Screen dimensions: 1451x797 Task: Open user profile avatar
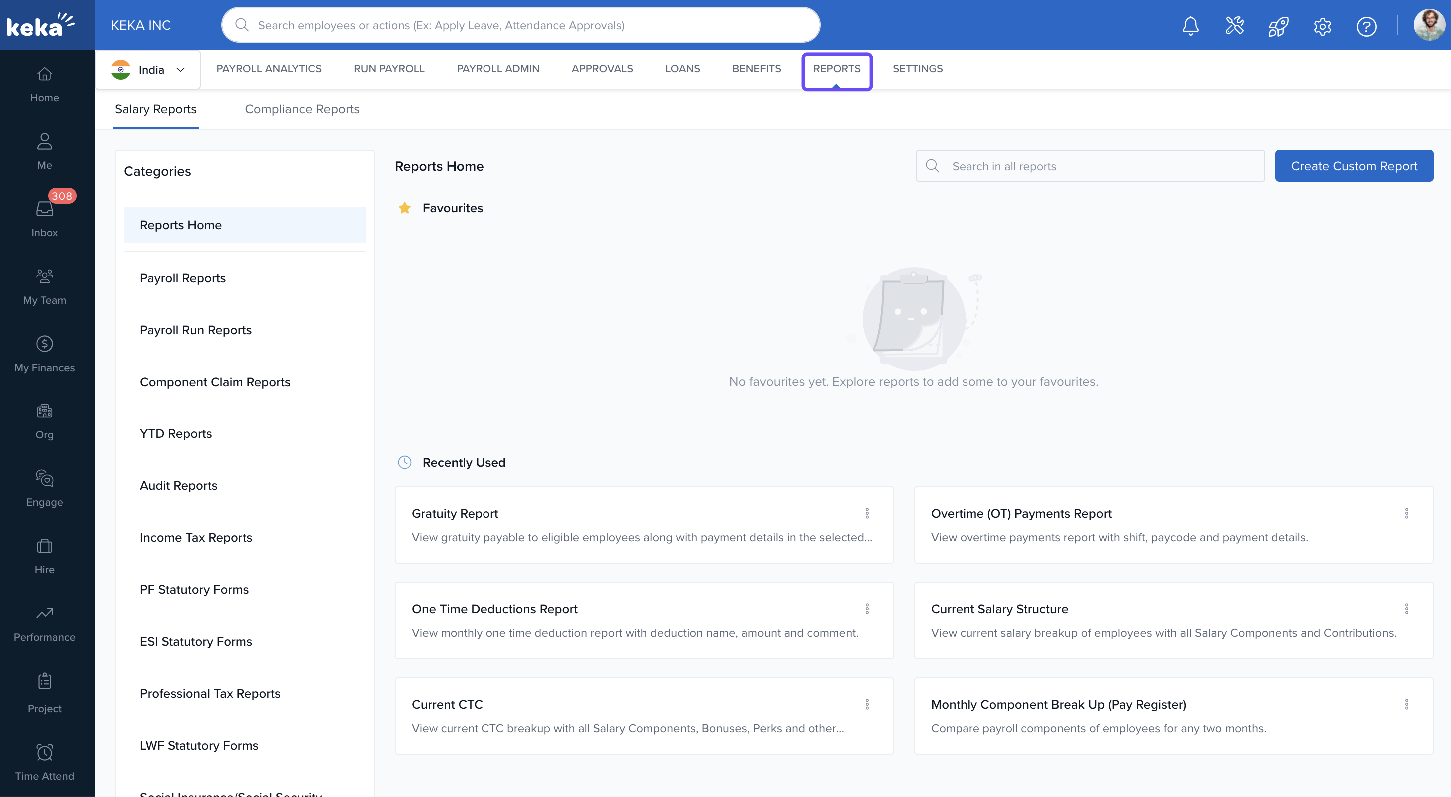tap(1428, 25)
